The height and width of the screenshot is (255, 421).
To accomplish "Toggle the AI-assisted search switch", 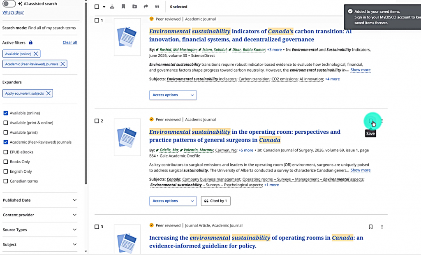I will click(x=9, y=3).
